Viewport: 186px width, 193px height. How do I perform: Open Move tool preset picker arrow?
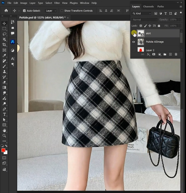click(19, 11)
